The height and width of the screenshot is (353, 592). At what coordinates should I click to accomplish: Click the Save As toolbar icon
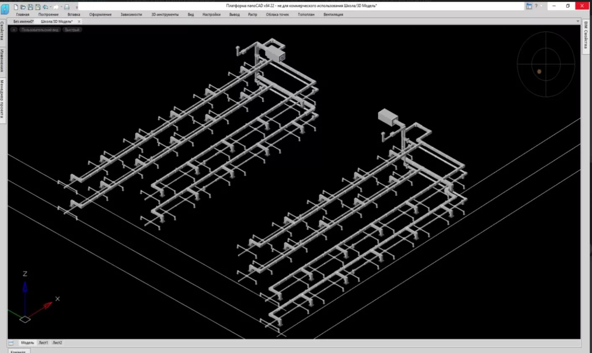(38, 6)
